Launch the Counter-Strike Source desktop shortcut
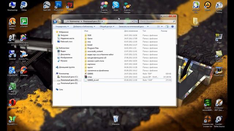Image resolution: width=234 pixels, height=131 pixels. pos(219,122)
